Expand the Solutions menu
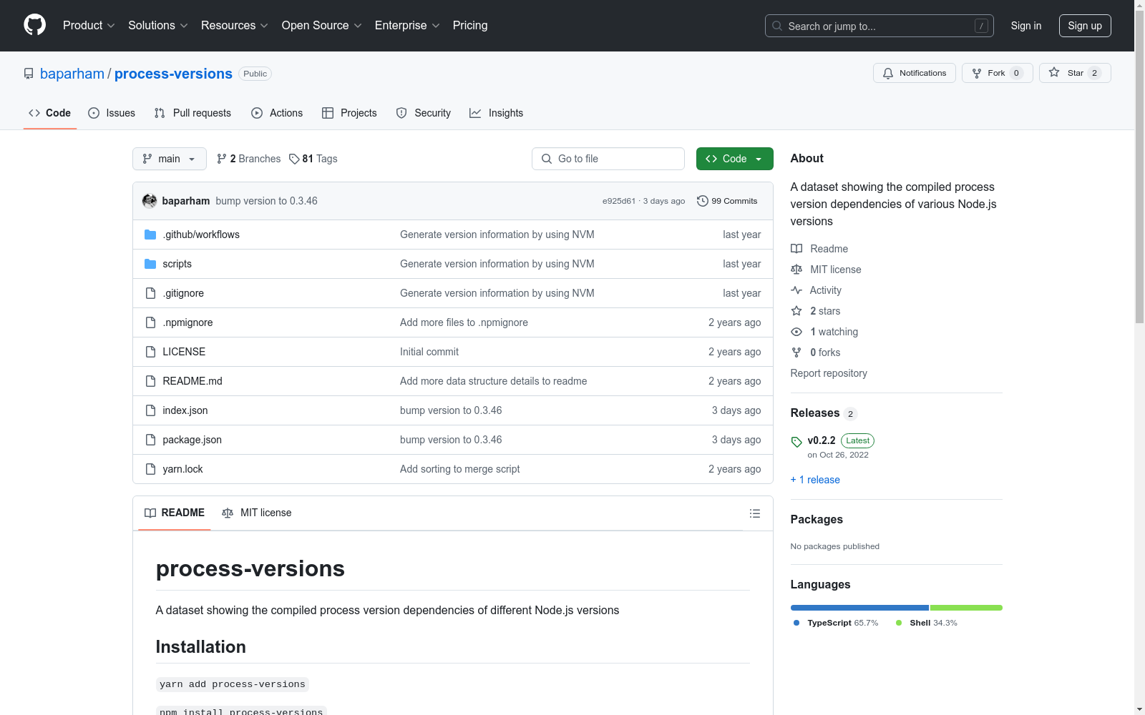 [x=158, y=25]
